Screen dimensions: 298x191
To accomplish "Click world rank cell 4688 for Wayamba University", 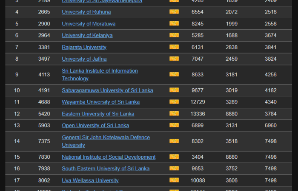I will click(x=44, y=102).
